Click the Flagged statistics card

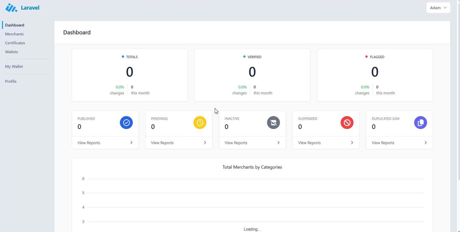coord(375,75)
